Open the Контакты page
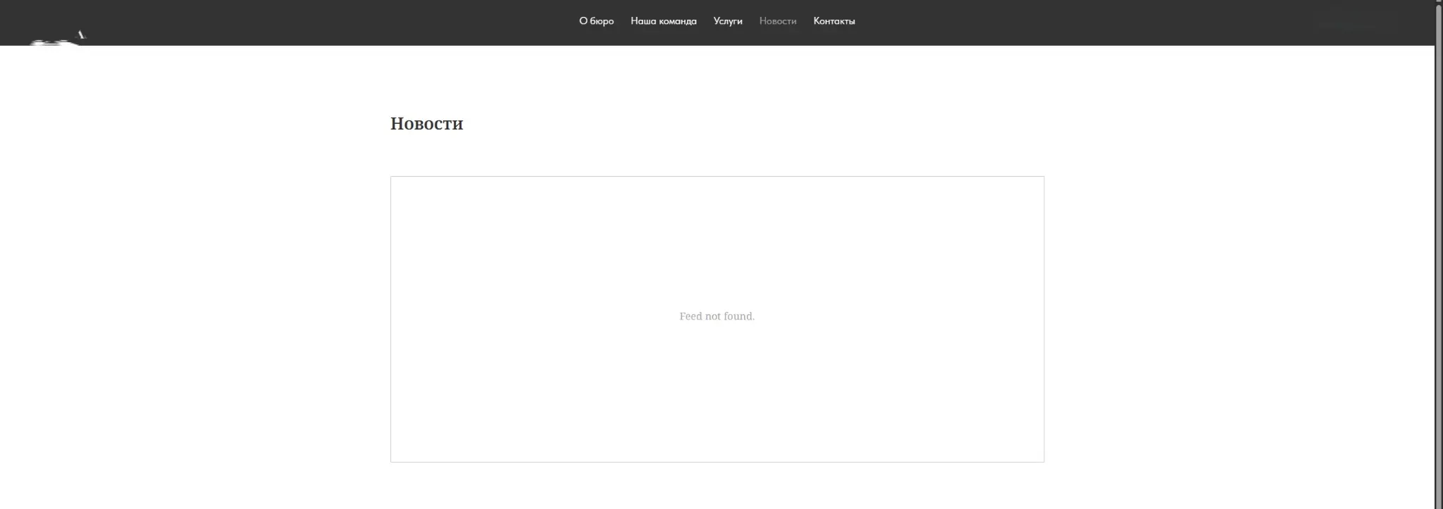This screenshot has height=509, width=1443. coord(834,21)
